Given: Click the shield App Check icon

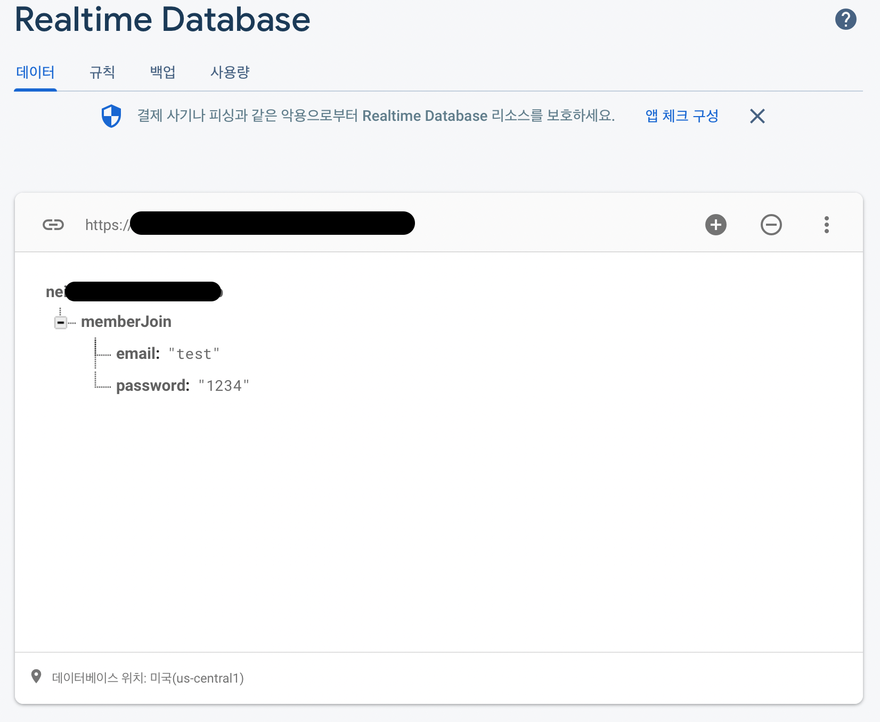Looking at the screenshot, I should tap(111, 116).
